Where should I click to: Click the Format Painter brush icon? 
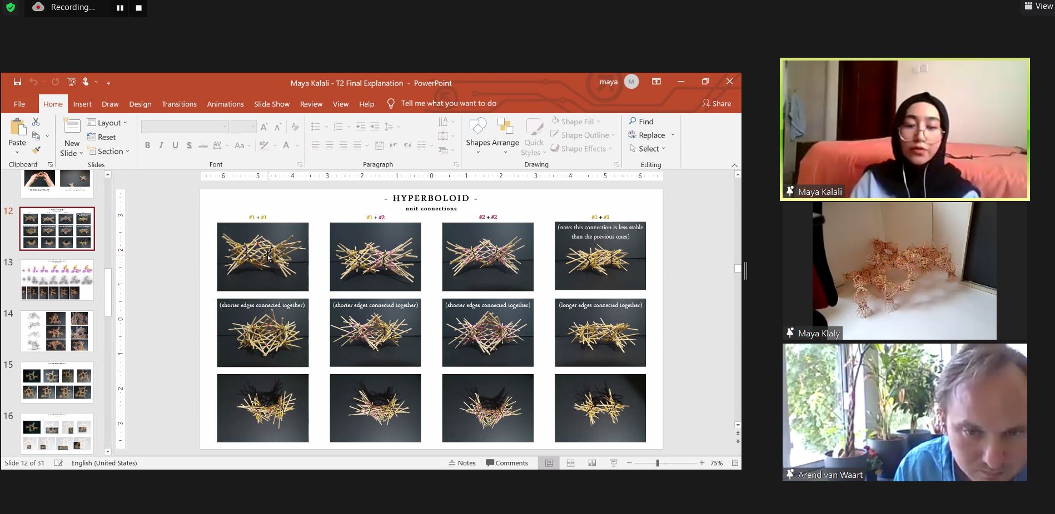point(36,150)
